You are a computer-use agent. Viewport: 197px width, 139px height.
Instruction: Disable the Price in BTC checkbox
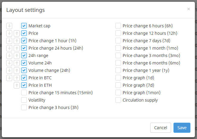[x=24, y=78]
